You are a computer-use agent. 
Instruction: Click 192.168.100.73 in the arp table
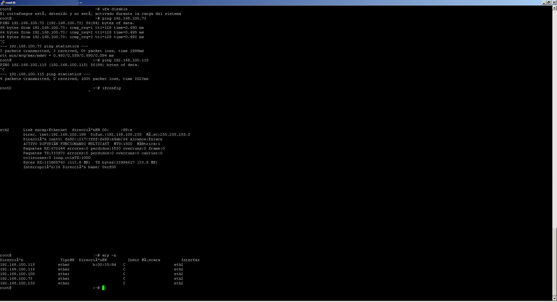pyautogui.click(x=16, y=278)
